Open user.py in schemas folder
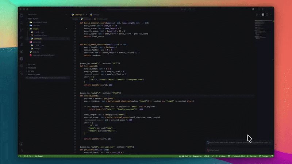This screenshot has width=292, height=164. pyautogui.click(x=37, y=49)
